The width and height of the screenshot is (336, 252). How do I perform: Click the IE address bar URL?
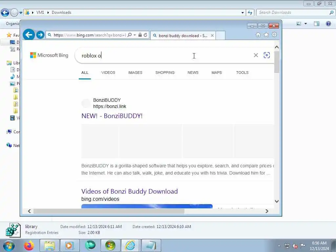pos(90,35)
